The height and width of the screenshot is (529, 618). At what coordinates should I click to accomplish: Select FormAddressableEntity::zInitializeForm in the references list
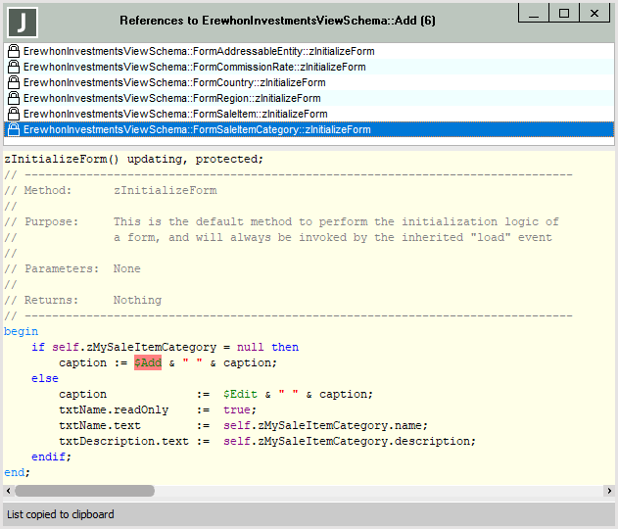point(199,51)
